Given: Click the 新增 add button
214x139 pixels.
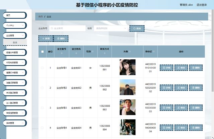Looking at the screenshot, I should pyautogui.click(x=46, y=39).
